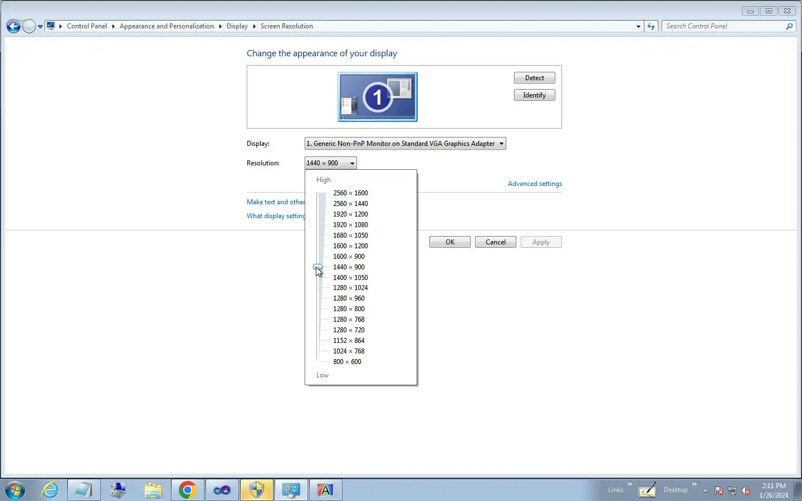The height and width of the screenshot is (501, 802).
Task: Expand the arrow after Appearance and Personalization
Action: (220, 26)
